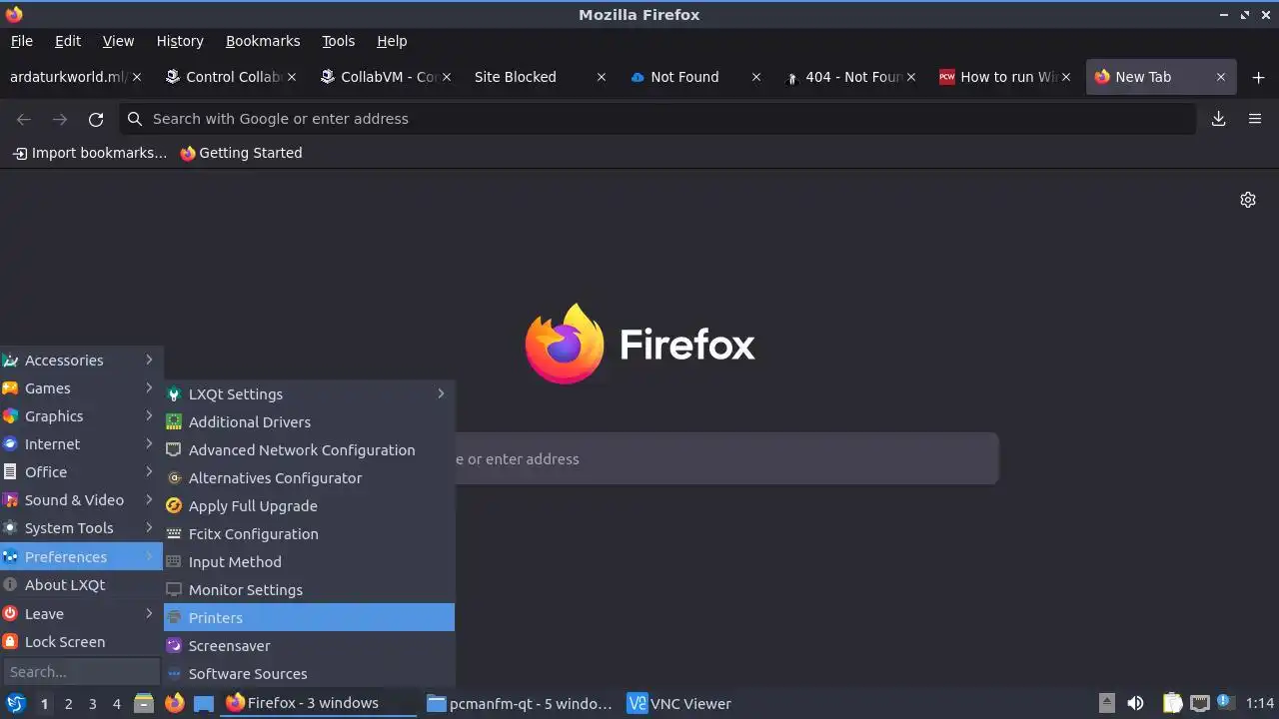Run Apply Full Upgrade
This screenshot has height=719, width=1279.
(x=309, y=506)
